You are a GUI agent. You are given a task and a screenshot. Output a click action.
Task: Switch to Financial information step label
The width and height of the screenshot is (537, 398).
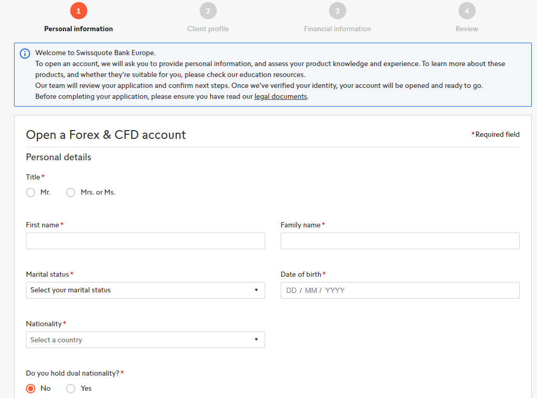(337, 29)
